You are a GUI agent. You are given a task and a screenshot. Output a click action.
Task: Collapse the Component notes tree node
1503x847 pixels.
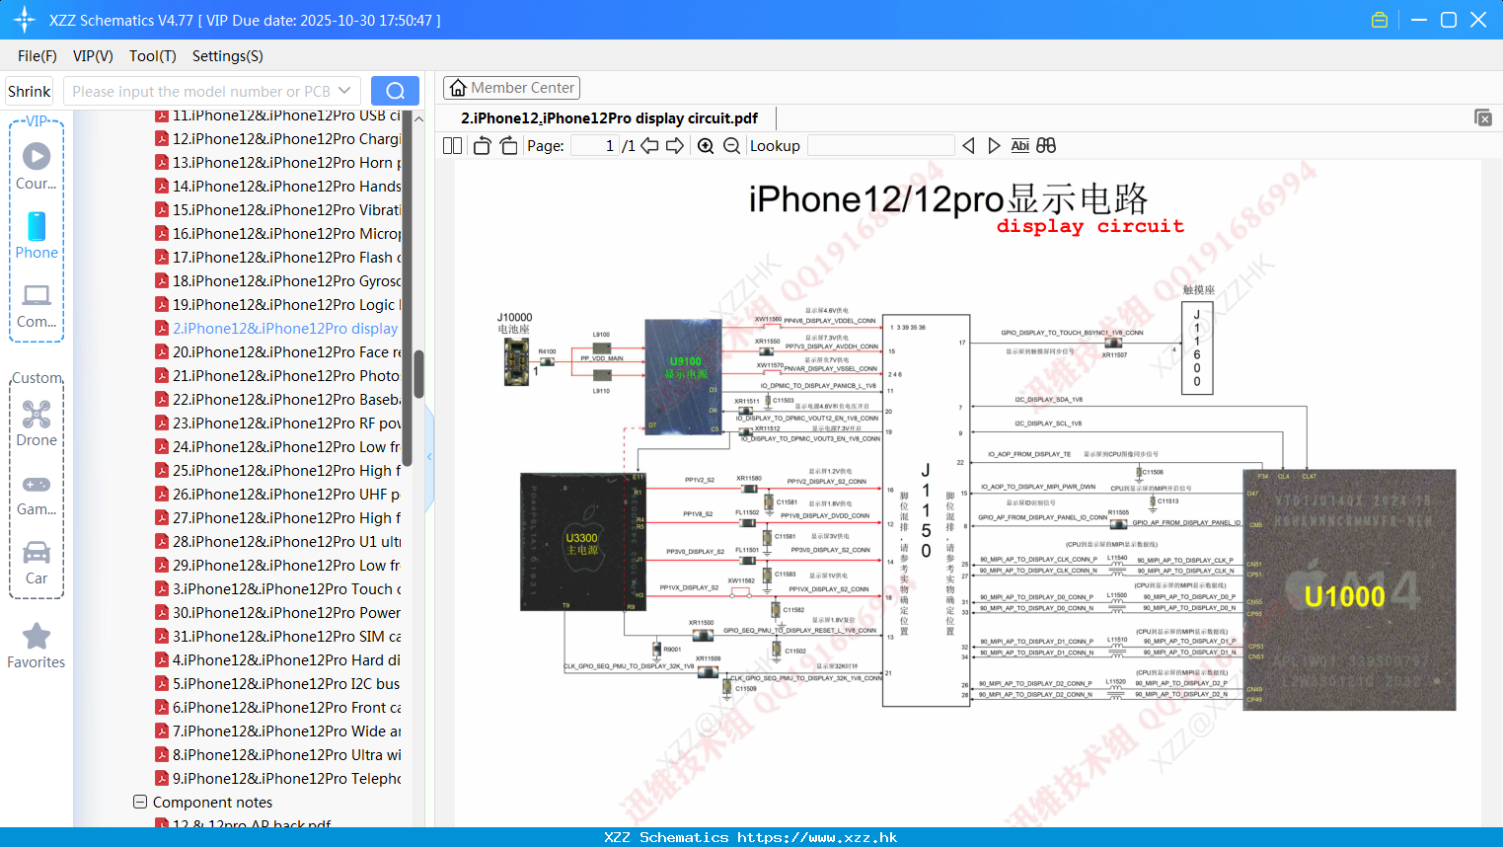click(140, 802)
